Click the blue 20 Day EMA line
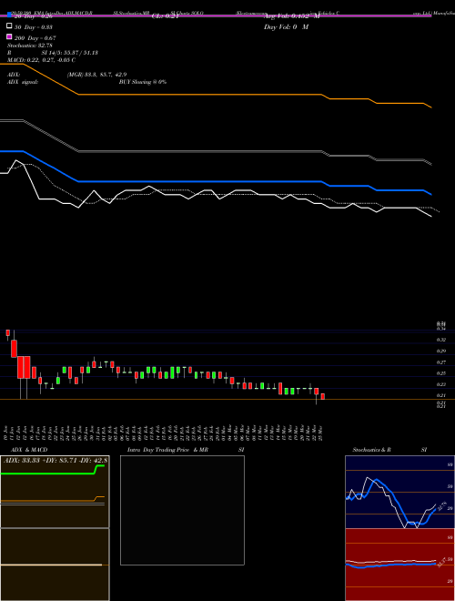This screenshot has height=601, width=455. click(199, 182)
